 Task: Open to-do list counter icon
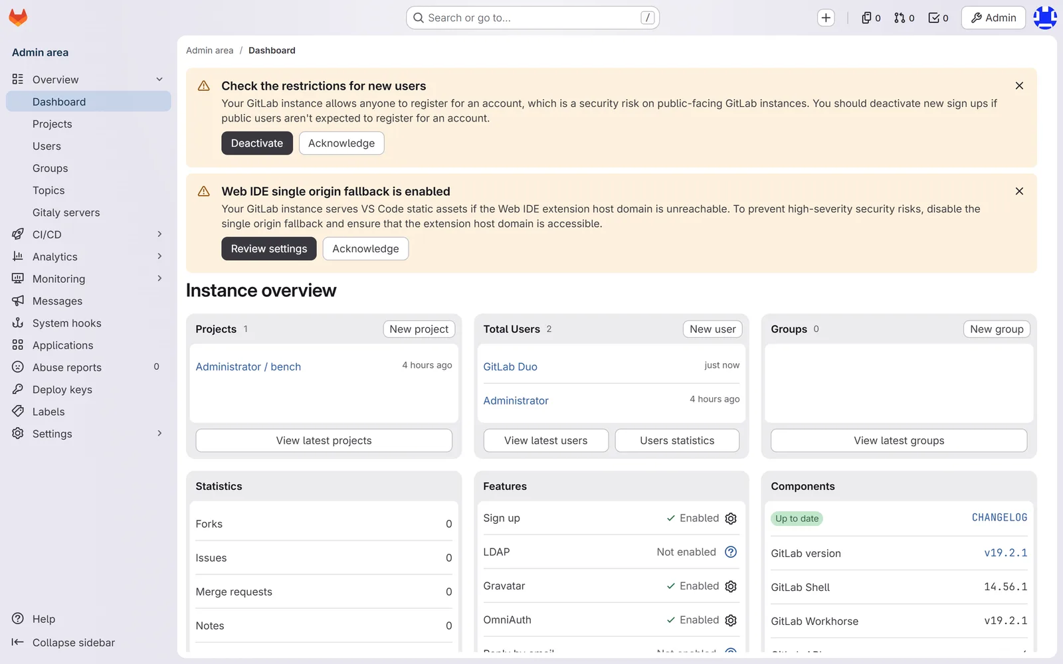(x=938, y=18)
